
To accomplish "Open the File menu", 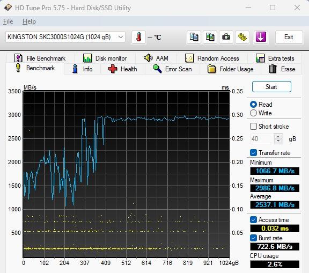I will pyautogui.click(x=8, y=21).
